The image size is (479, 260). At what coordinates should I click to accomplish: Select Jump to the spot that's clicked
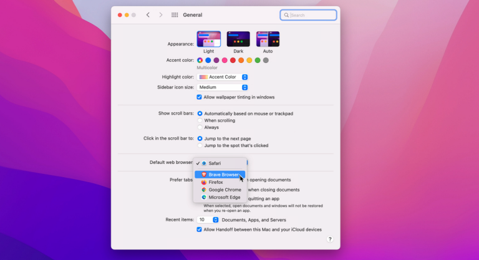200,145
